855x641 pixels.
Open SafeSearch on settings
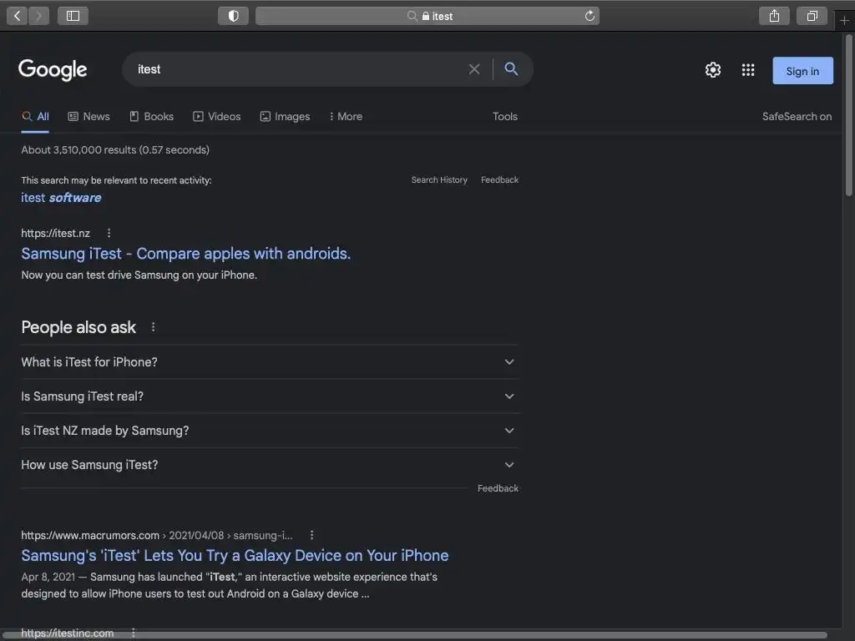[x=797, y=116]
